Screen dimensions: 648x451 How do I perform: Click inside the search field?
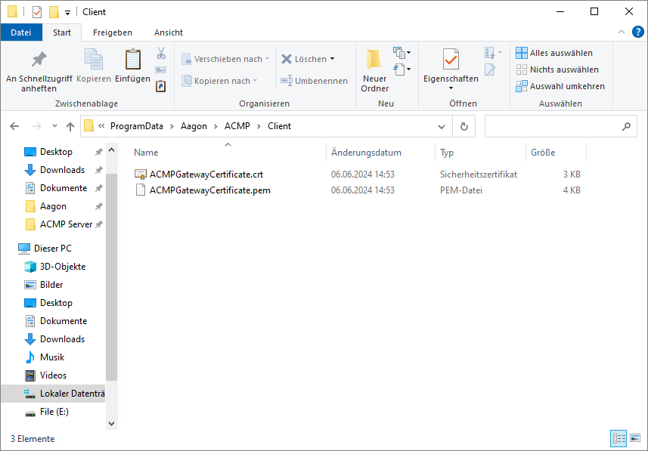(560, 126)
